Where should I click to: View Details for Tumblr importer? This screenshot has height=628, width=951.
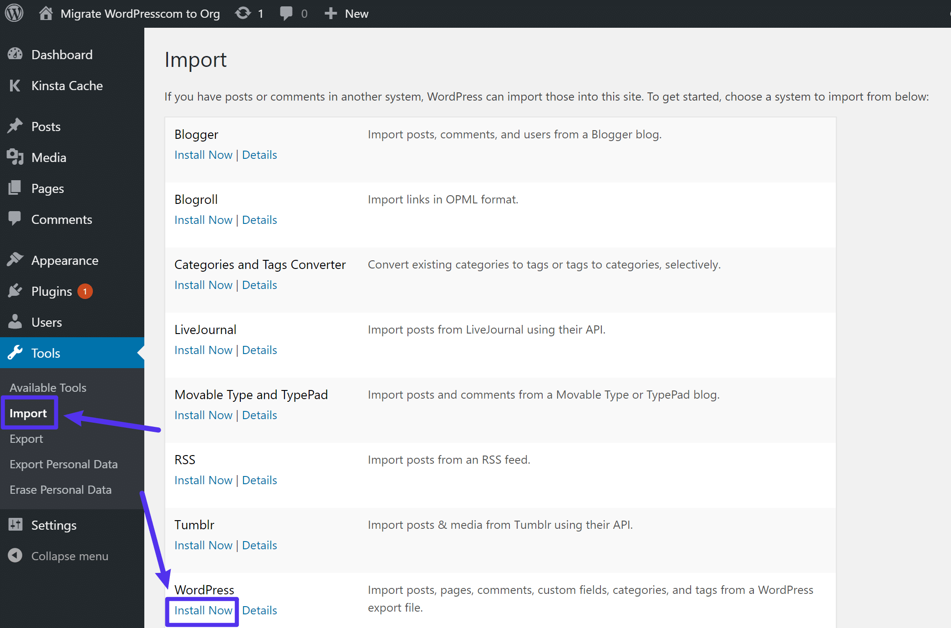point(259,545)
